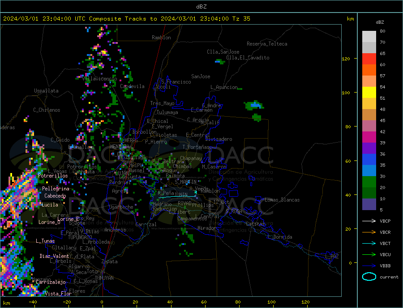Select the green 20-30 dBZ swatch
The height and width of the screenshot is (308, 403).
tap(369, 182)
